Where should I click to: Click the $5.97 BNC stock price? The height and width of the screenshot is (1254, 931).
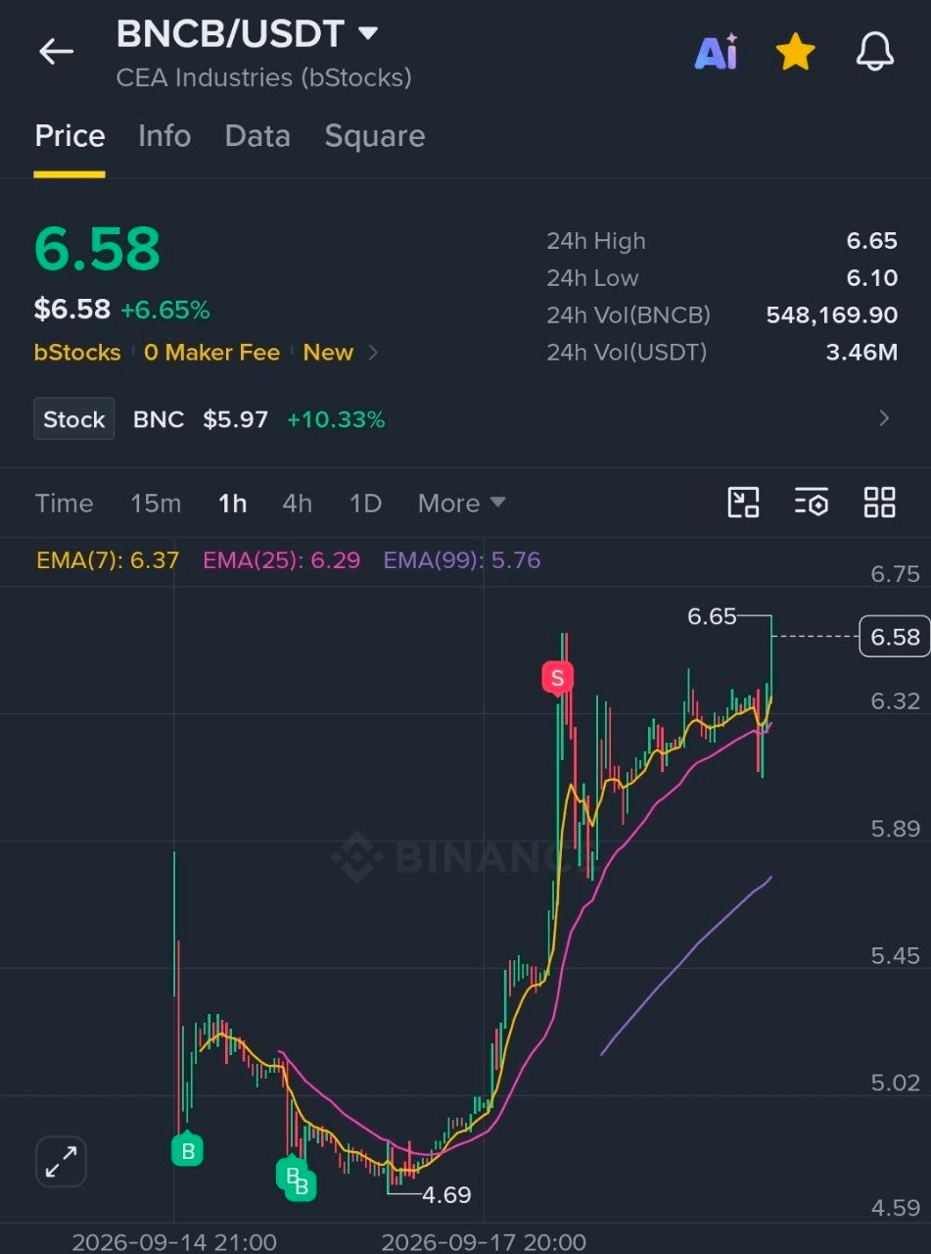coord(235,419)
